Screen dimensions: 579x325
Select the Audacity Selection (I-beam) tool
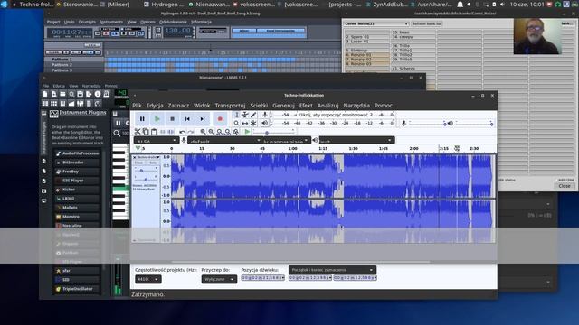237,115
